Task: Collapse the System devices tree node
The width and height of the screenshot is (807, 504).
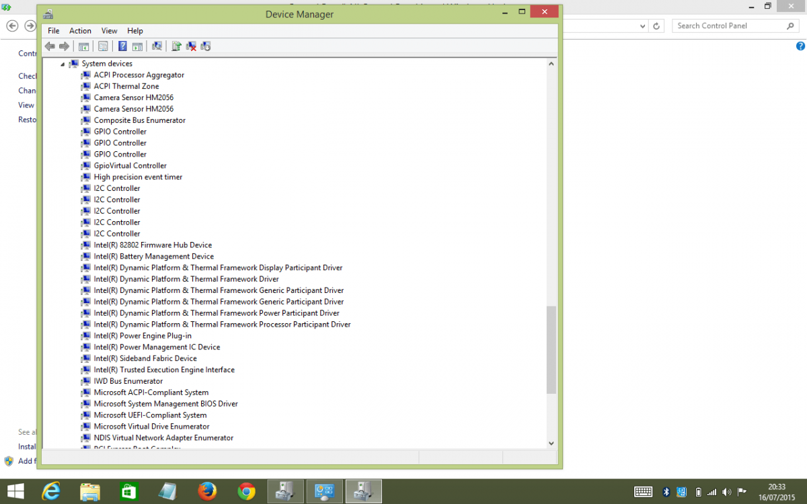Action: pos(63,65)
